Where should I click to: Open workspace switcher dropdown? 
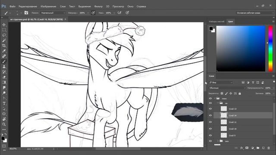tap(254, 13)
